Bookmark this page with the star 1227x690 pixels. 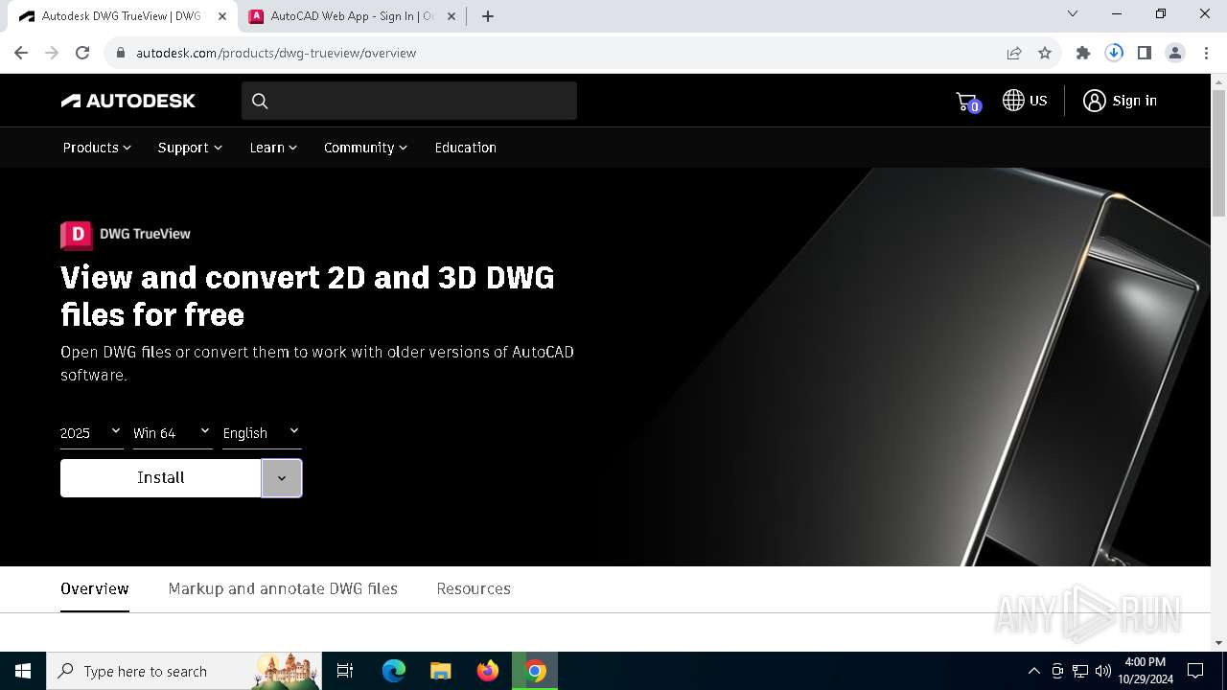[x=1045, y=53]
